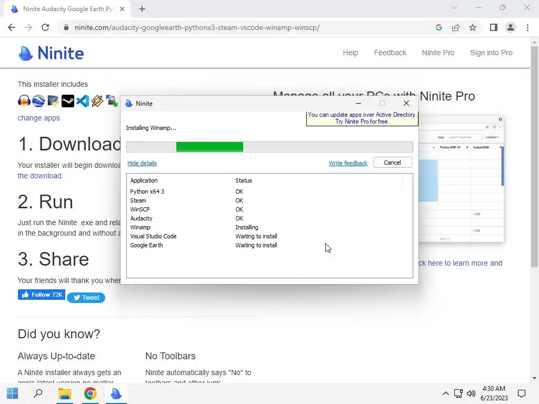Open the Feedback page link
This screenshot has height=404, width=539.
[x=390, y=53]
